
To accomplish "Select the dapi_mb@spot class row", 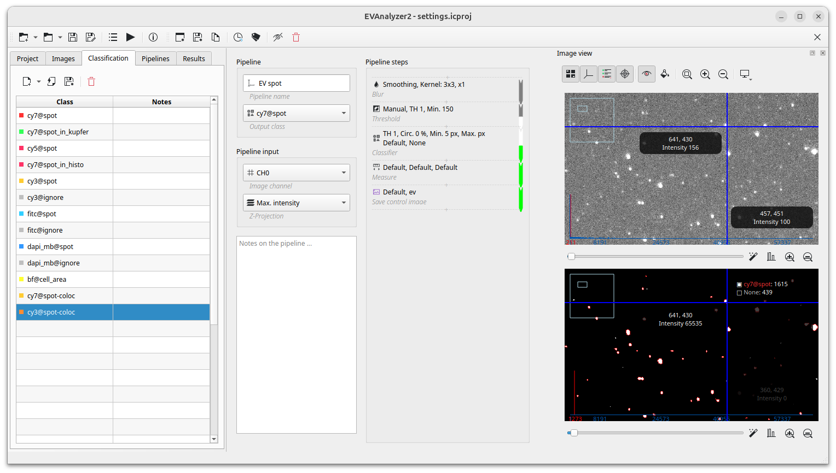I will point(113,246).
